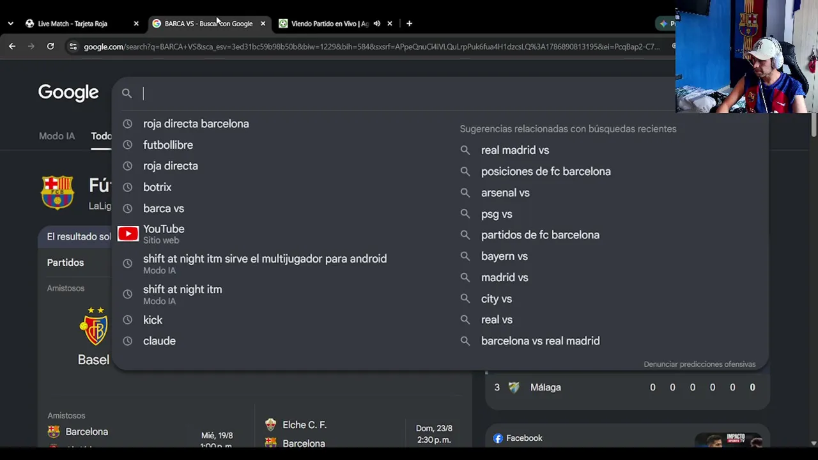Open the site info icon in address bar
The image size is (818, 460).
coord(73,47)
